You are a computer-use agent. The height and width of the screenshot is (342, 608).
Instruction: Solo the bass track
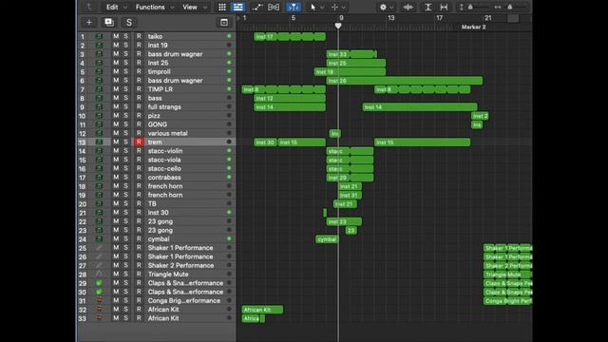[x=126, y=98]
